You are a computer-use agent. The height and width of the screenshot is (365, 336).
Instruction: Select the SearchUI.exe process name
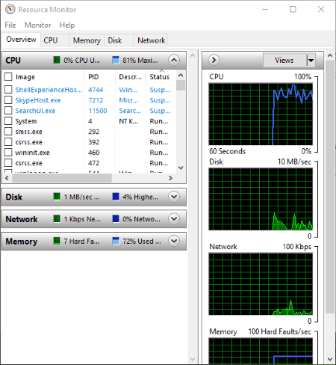pyautogui.click(x=35, y=111)
